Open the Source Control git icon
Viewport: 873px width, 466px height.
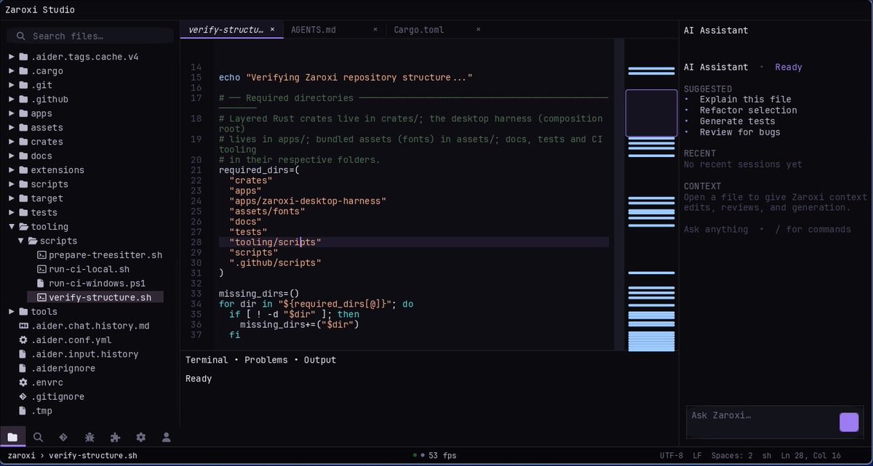click(63, 437)
